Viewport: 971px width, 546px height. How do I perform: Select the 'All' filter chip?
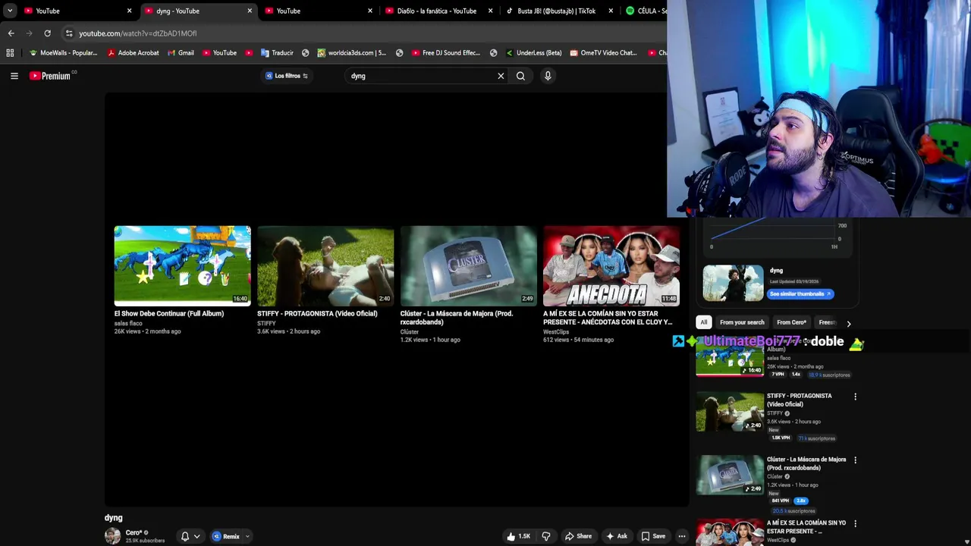[704, 322]
